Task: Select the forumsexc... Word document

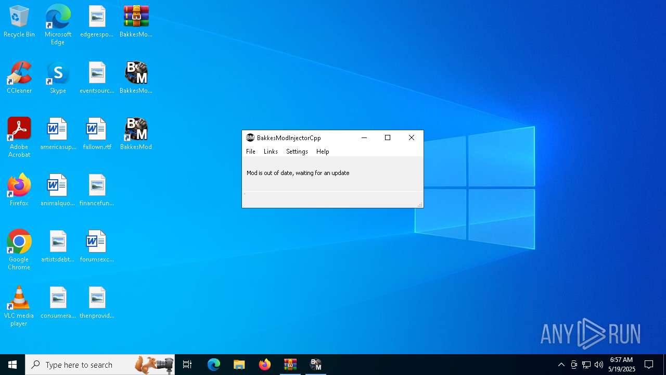Action: [x=97, y=247]
